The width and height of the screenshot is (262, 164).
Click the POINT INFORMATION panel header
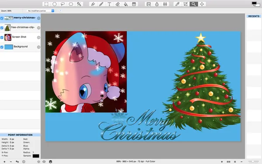[20, 135]
